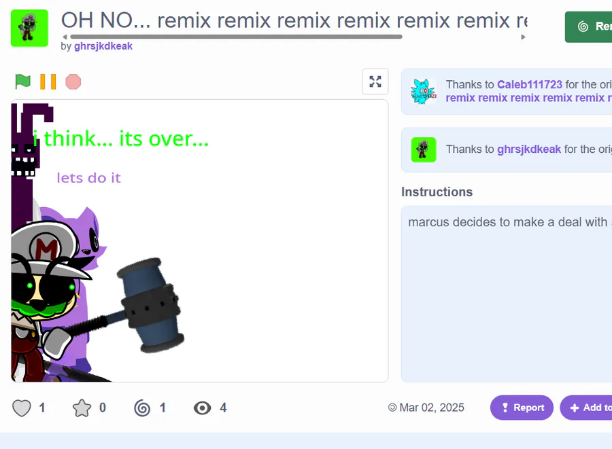Screen dimensions: 612x449
Task: Favorite the project with the star icon
Action: coord(82,408)
